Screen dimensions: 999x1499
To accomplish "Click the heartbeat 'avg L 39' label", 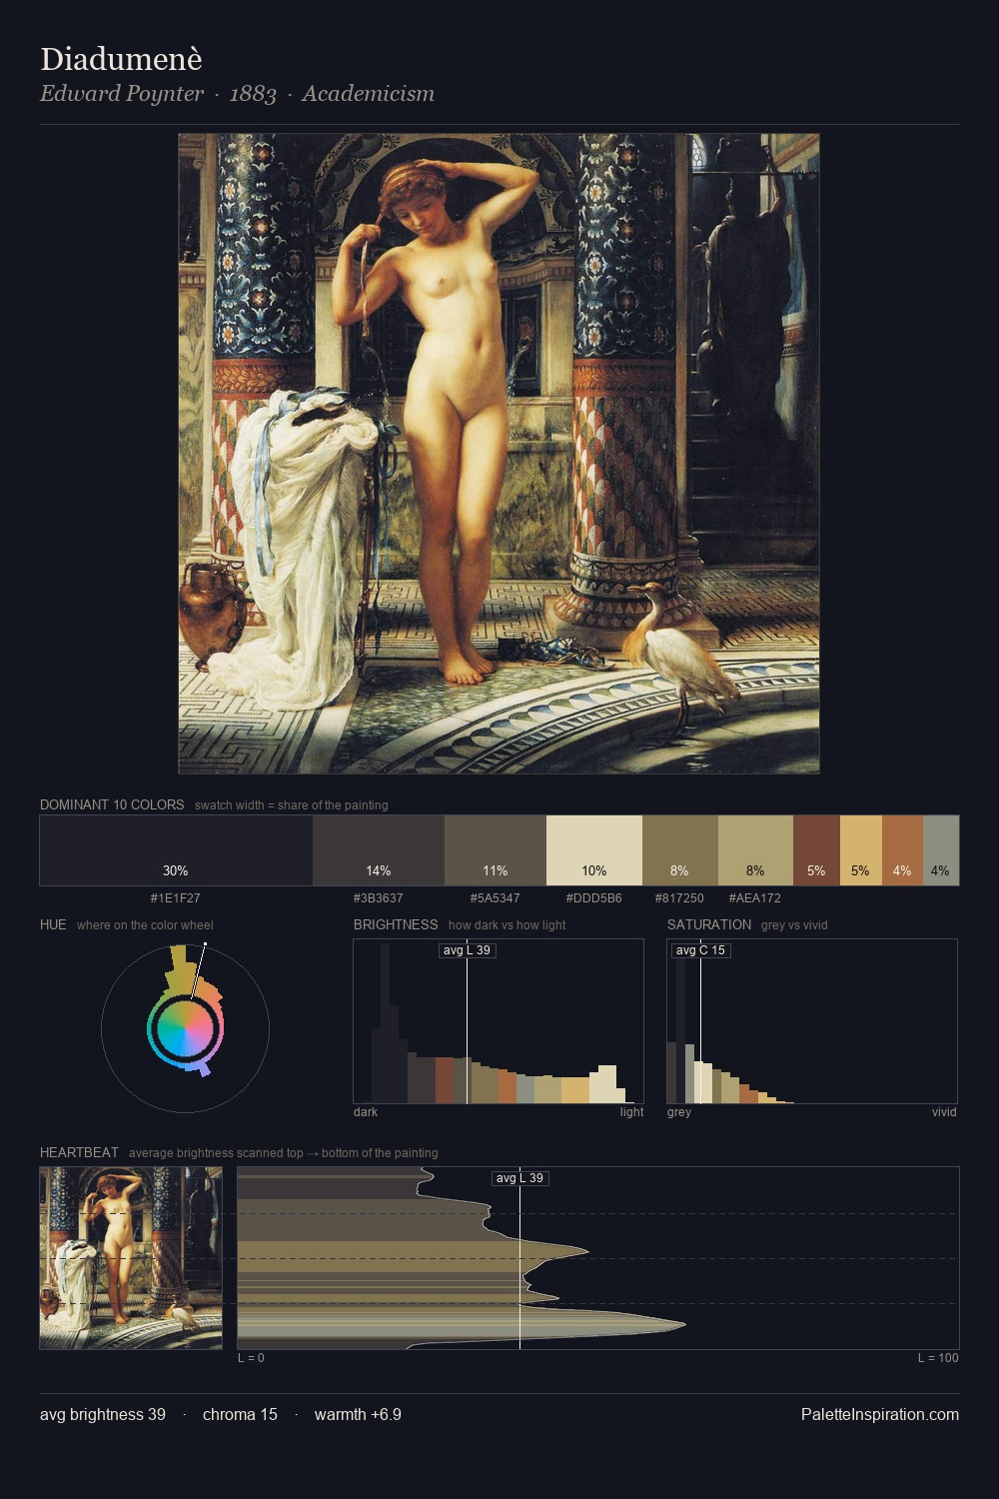I will 520,1178.
